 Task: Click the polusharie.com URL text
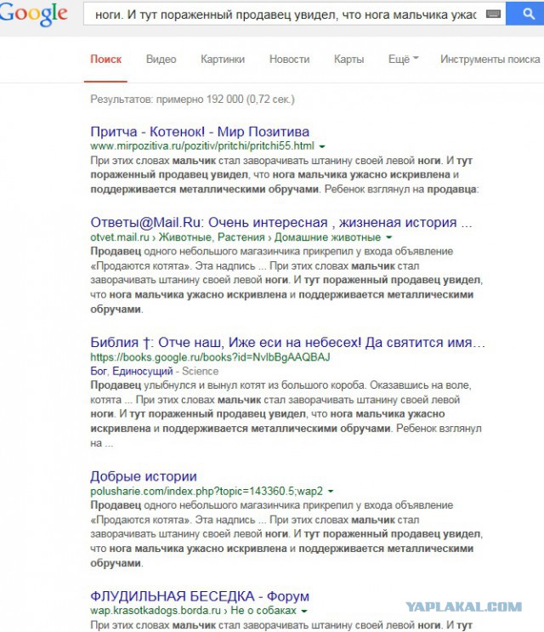pyautogui.click(x=207, y=491)
